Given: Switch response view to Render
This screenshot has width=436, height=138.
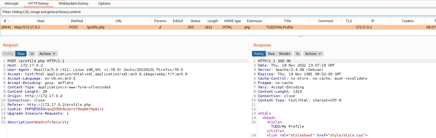Looking at the screenshot, I should click(x=285, y=54).
